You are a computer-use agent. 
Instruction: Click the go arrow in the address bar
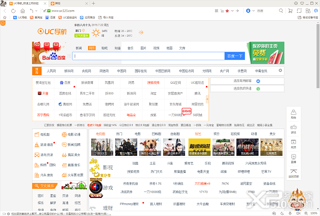pos(237,11)
